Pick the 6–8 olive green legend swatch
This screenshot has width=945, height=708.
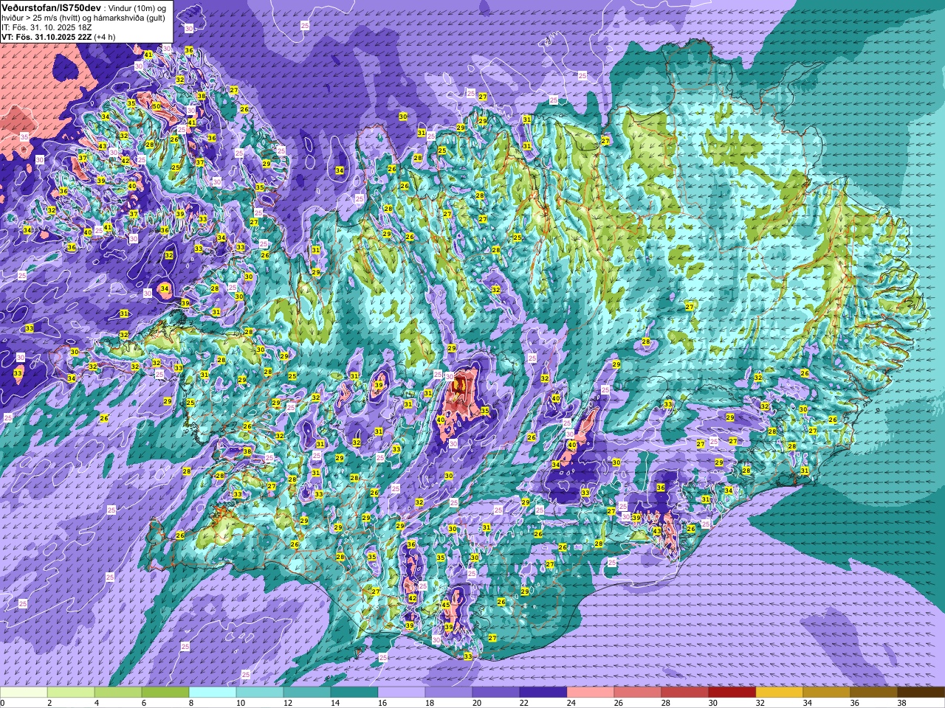click(x=165, y=693)
